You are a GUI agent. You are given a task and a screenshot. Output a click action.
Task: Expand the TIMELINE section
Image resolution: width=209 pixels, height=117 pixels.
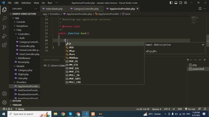17,105
